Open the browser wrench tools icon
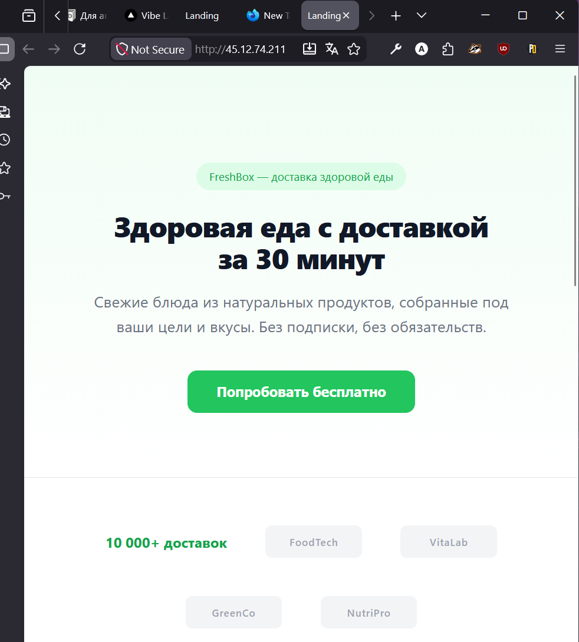This screenshot has width=579, height=642. coord(395,49)
